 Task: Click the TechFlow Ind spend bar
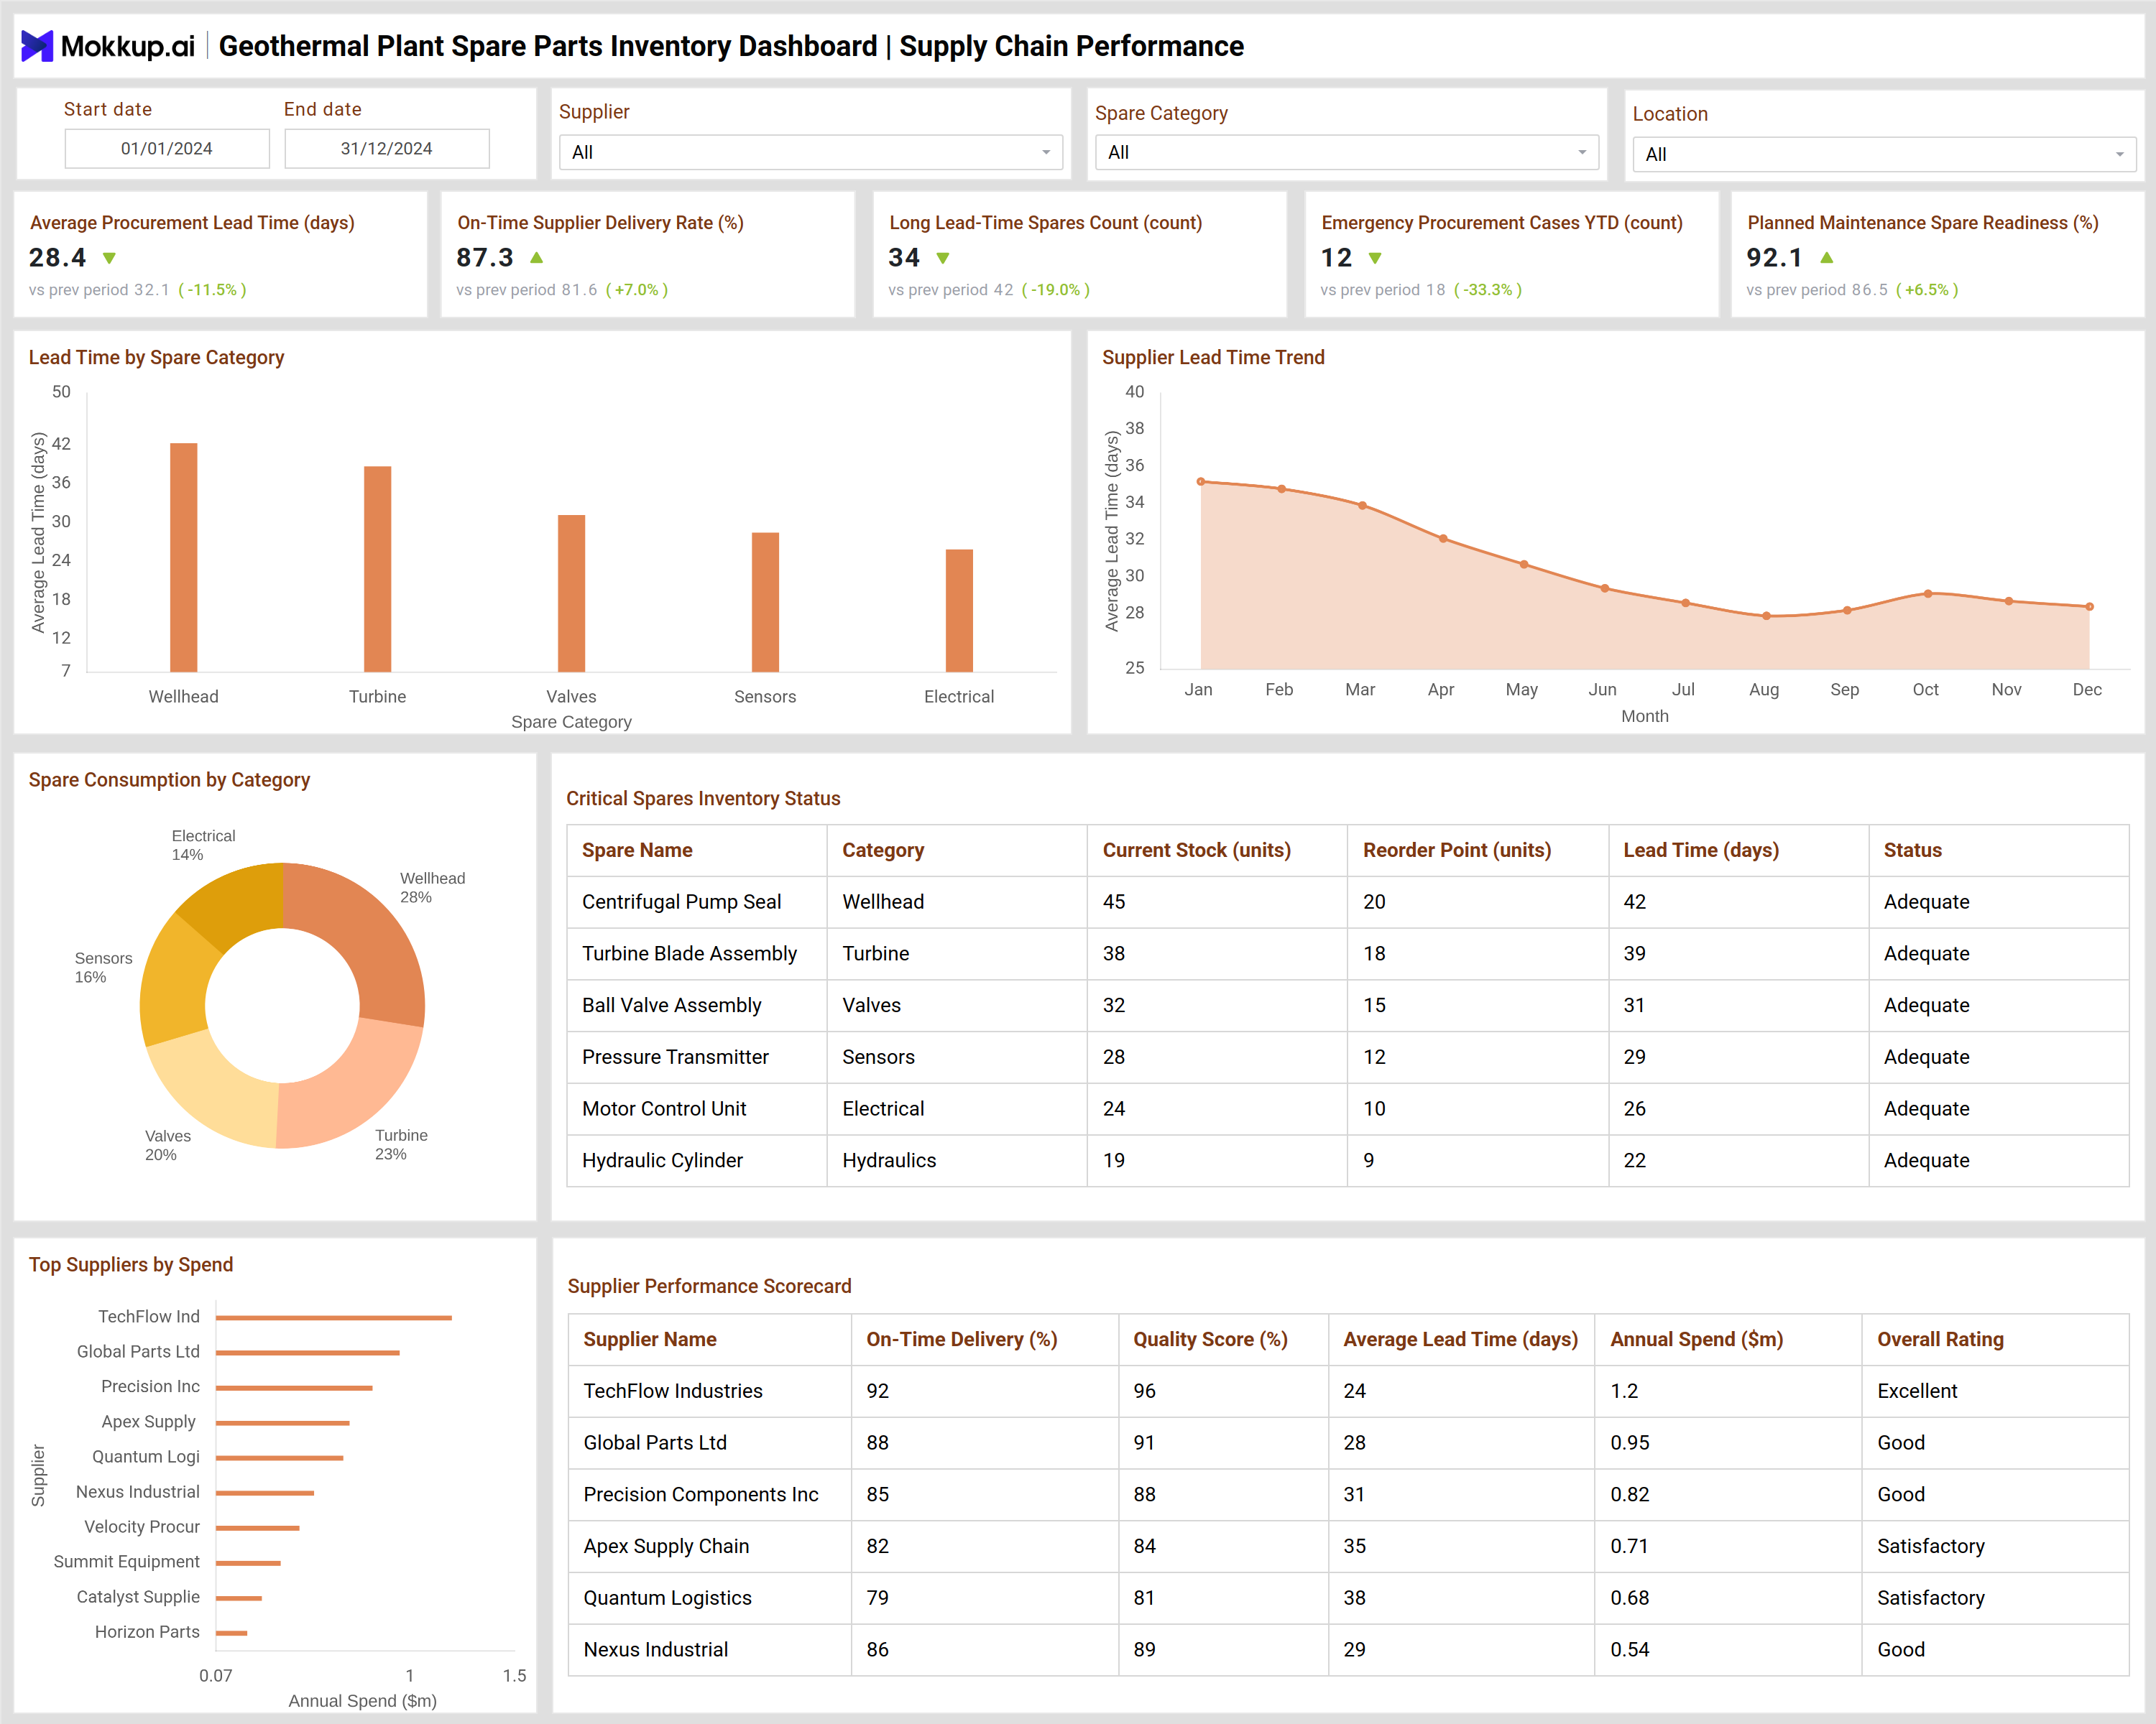pos(333,1318)
